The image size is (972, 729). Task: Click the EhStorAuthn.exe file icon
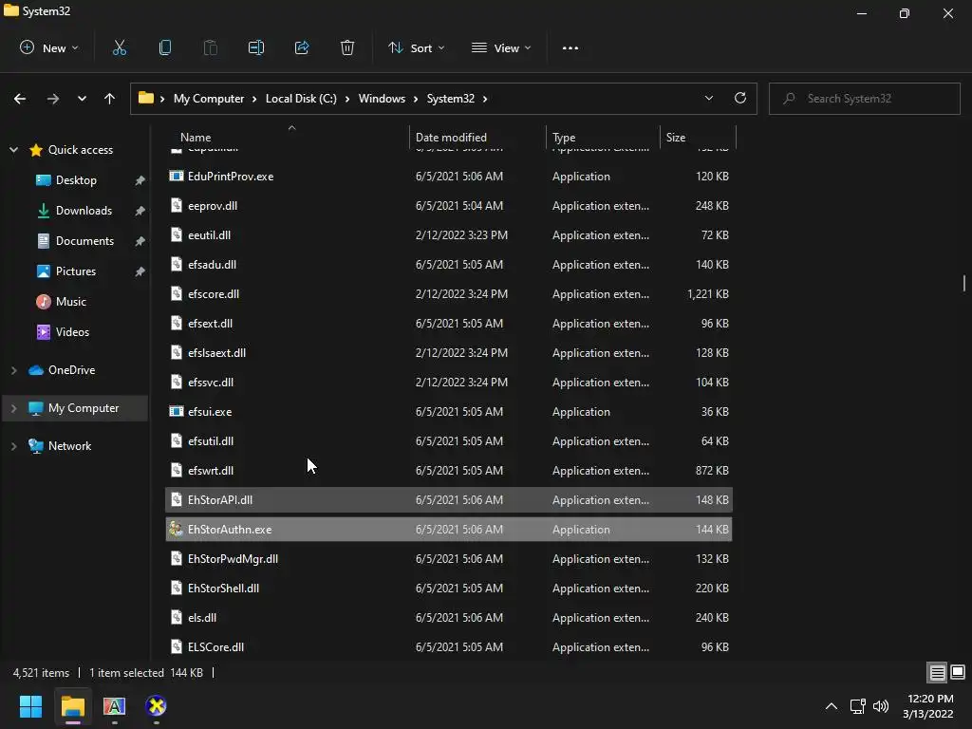pos(177,529)
